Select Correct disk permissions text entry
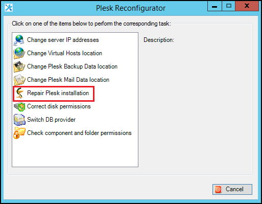 (x=59, y=106)
